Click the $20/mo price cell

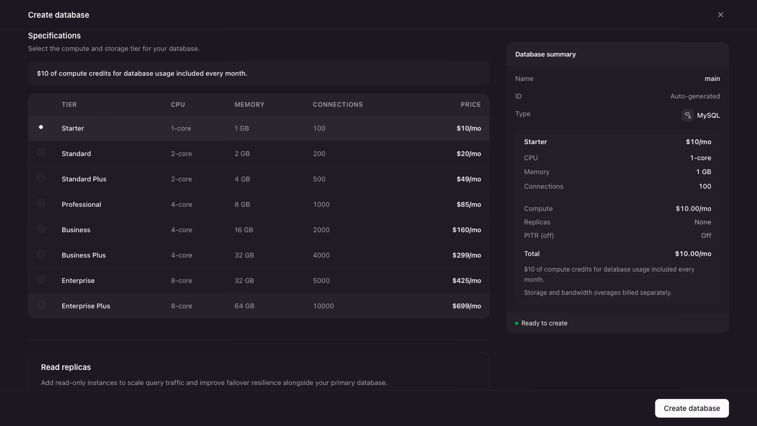pos(468,154)
